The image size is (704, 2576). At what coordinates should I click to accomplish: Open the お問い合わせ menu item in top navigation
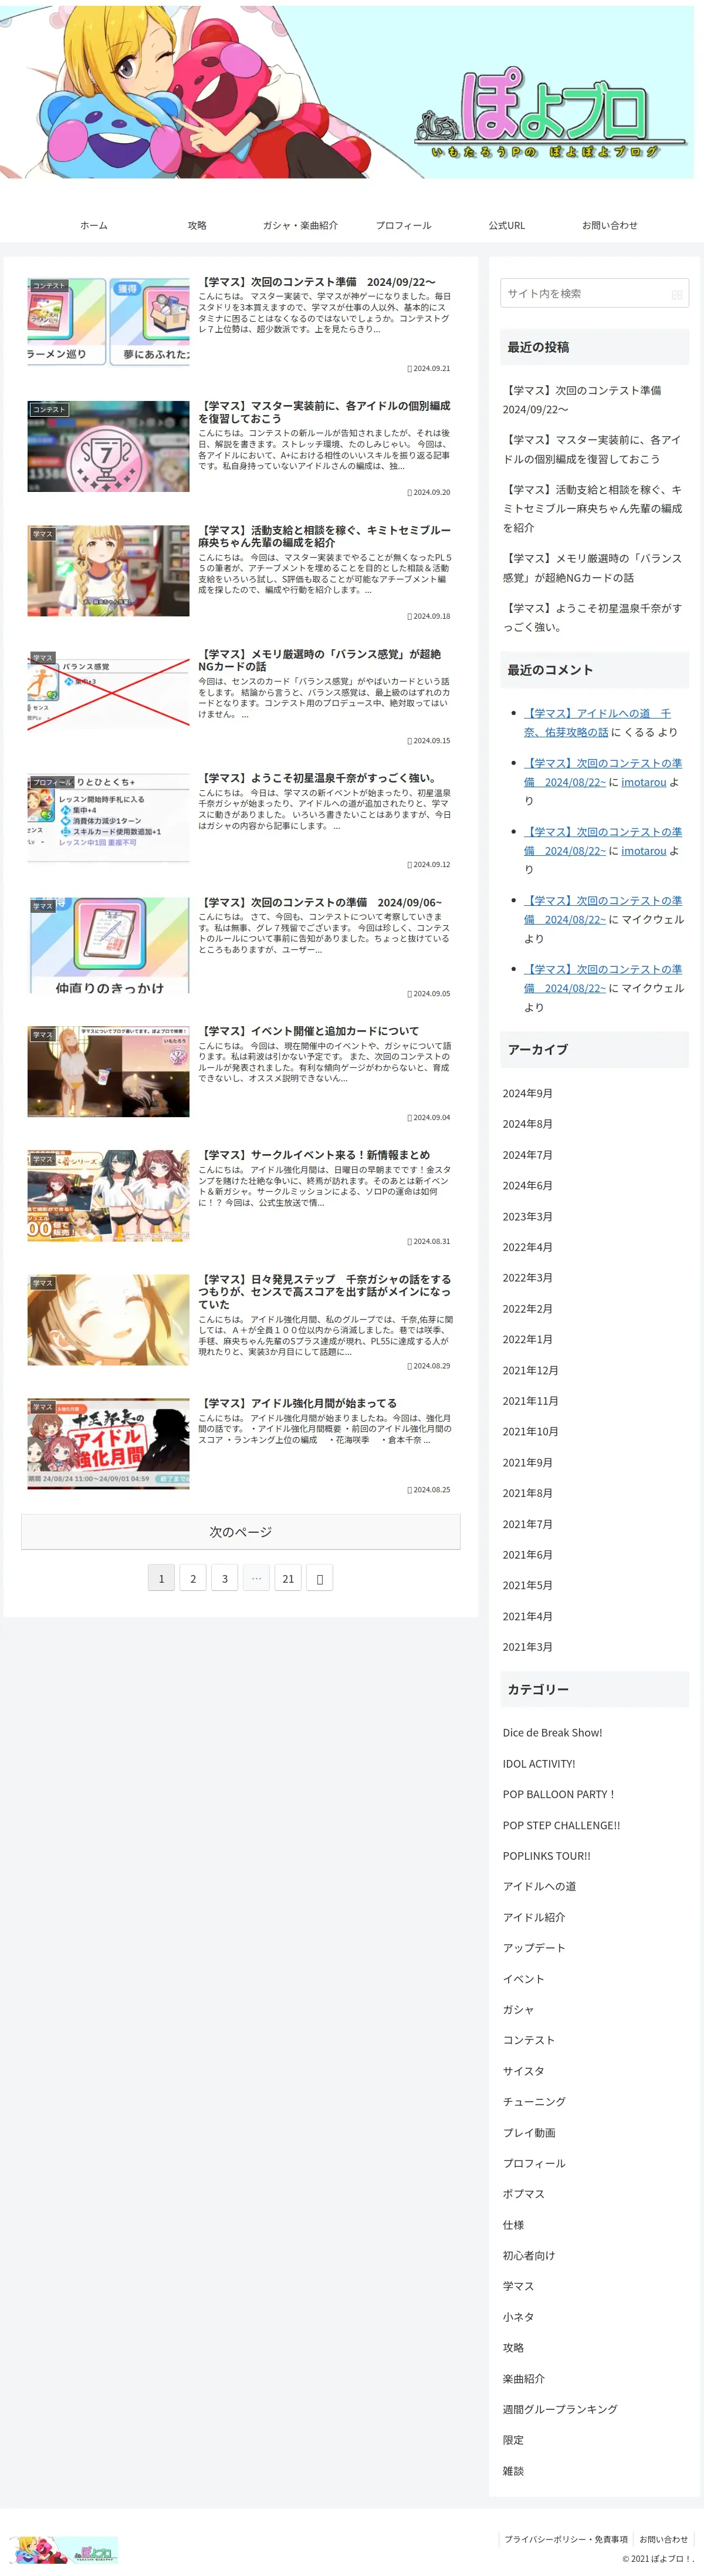point(610,225)
